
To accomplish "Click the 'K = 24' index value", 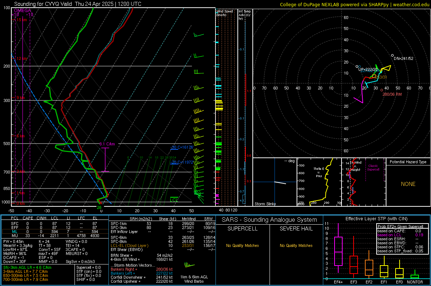I will [x=44, y=241].
